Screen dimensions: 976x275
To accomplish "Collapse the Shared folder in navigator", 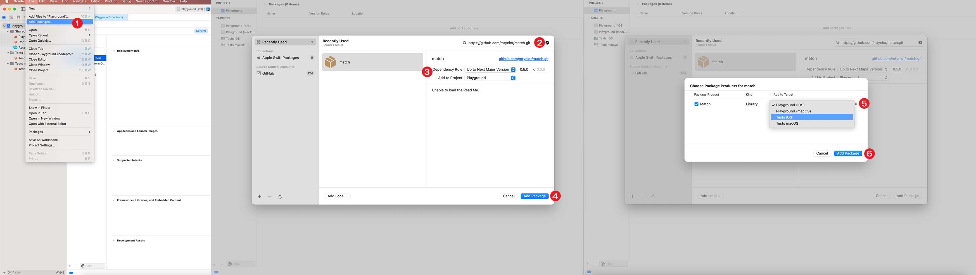I will coord(8,31).
